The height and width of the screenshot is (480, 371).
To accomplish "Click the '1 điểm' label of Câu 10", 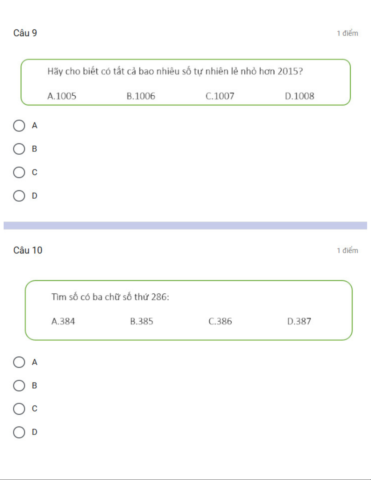I will click(347, 250).
